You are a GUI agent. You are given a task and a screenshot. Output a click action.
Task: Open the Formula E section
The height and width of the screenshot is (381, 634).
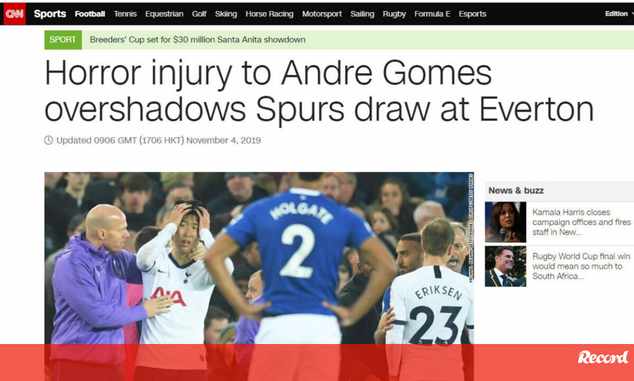[432, 14]
